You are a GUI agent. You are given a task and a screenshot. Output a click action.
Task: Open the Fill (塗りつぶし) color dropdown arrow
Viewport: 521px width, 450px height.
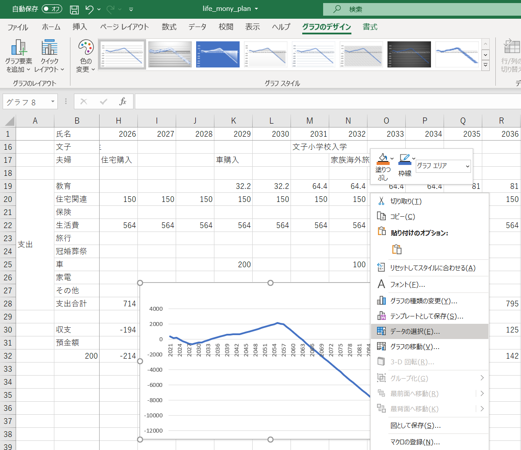(392, 158)
